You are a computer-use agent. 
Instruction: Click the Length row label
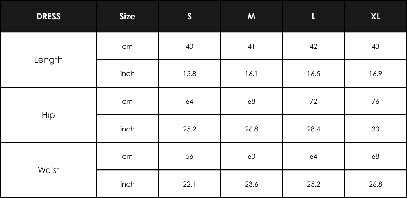pyautogui.click(x=48, y=60)
